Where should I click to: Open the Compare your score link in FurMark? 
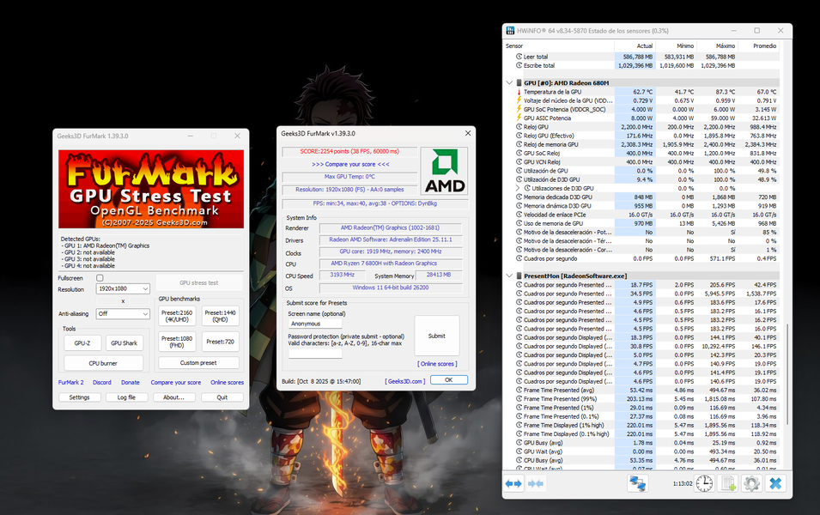tap(175, 382)
